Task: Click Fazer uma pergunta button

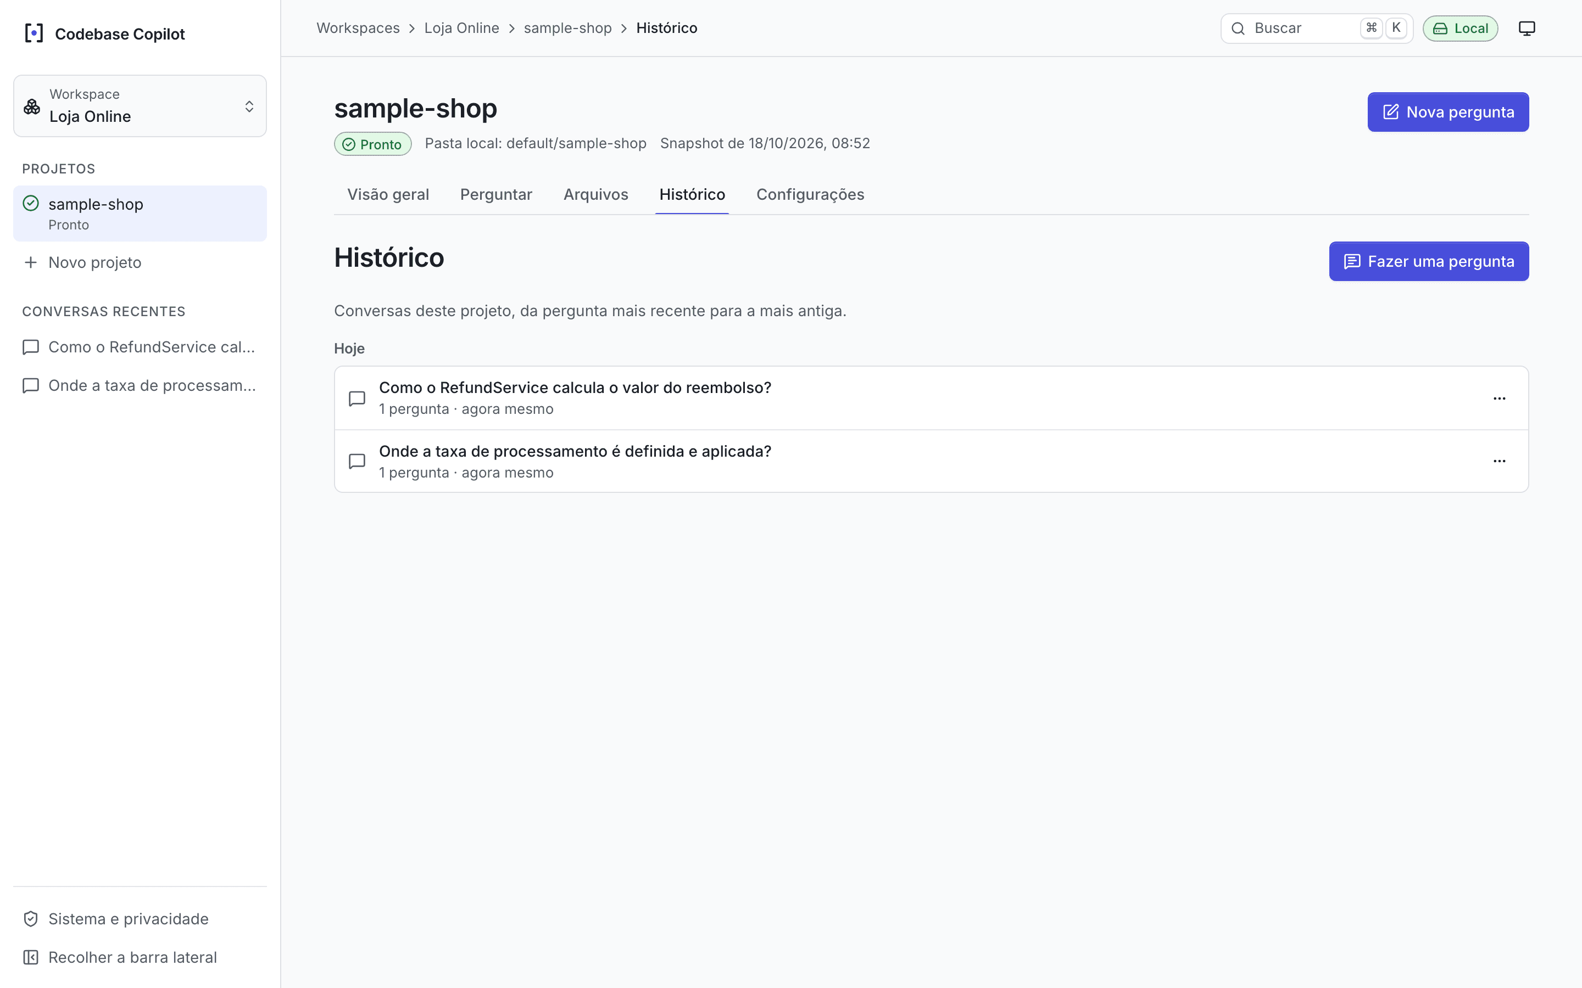Action: point(1429,261)
